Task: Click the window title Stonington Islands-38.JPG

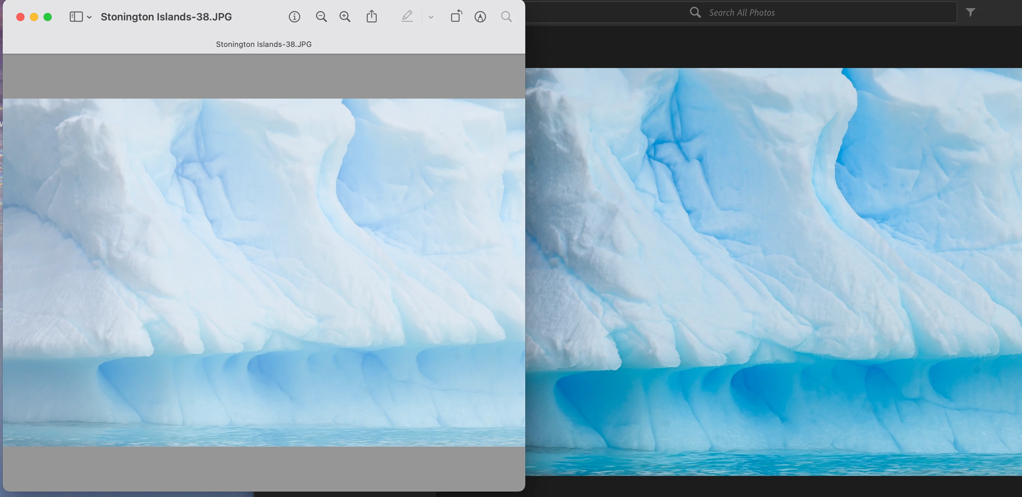Action: (x=166, y=17)
